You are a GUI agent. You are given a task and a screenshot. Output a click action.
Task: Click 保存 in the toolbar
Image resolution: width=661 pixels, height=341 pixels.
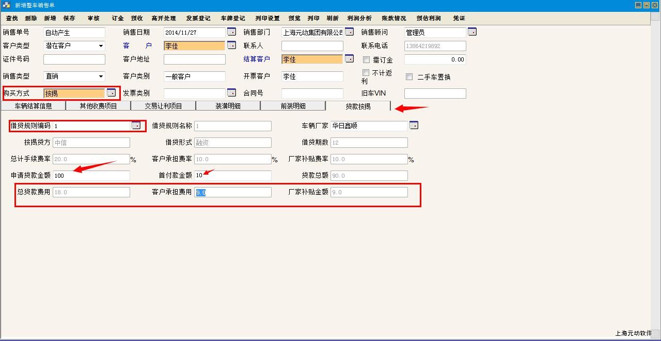(69, 18)
